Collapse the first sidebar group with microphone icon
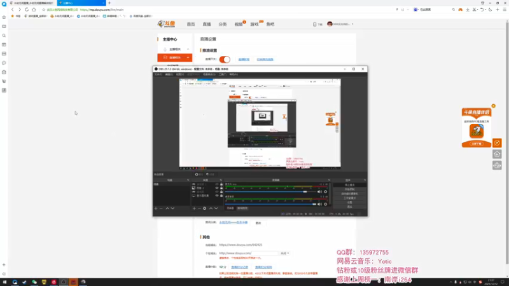The height and width of the screenshot is (286, 509). 188,50
